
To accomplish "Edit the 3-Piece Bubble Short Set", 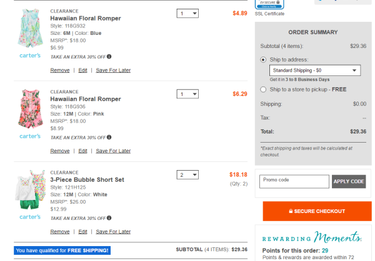I will coord(82,232).
